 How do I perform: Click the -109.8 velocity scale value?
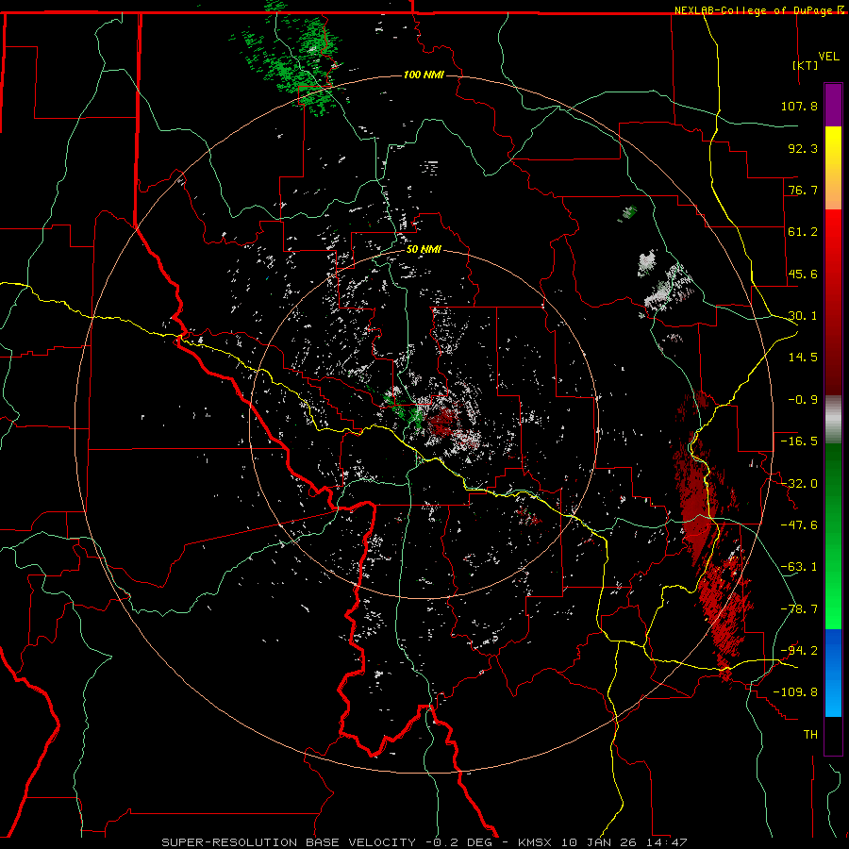click(795, 692)
